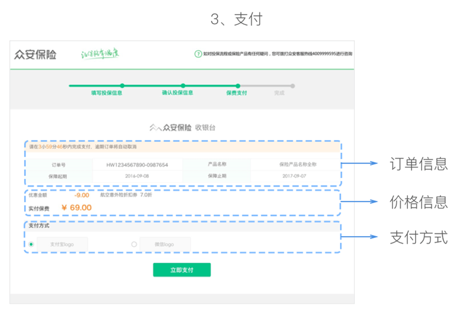The image size is (473, 316).
Task: Click the greyed 完成 step label
Action: click(x=279, y=93)
